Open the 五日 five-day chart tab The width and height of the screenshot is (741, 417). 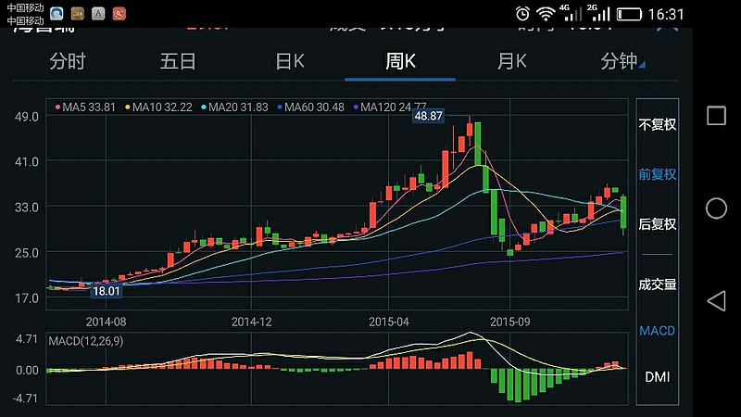pos(178,61)
